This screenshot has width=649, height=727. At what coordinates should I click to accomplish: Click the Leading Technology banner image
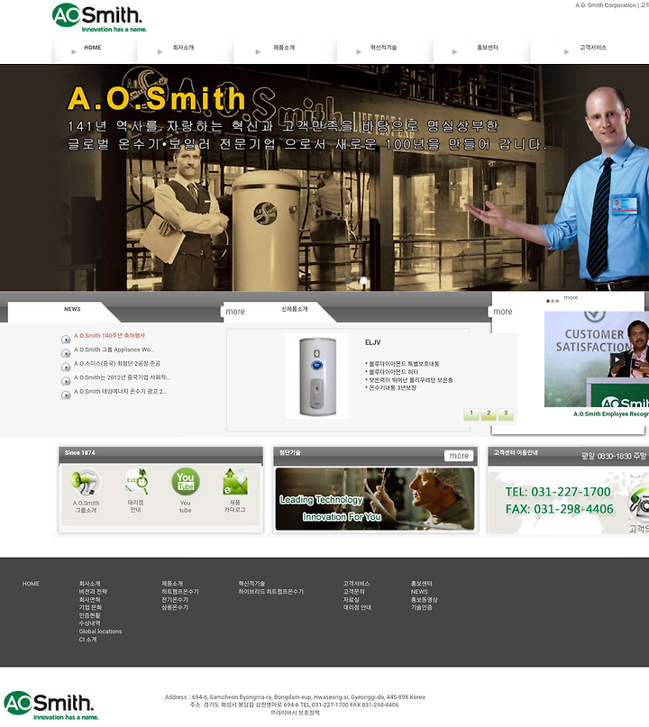pyautogui.click(x=375, y=499)
